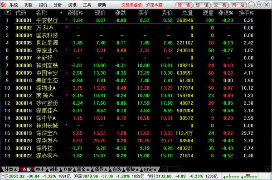Viewport: 272px width, 180px height.
Task: Click the 创业 index in status bar
Action: point(182,176)
